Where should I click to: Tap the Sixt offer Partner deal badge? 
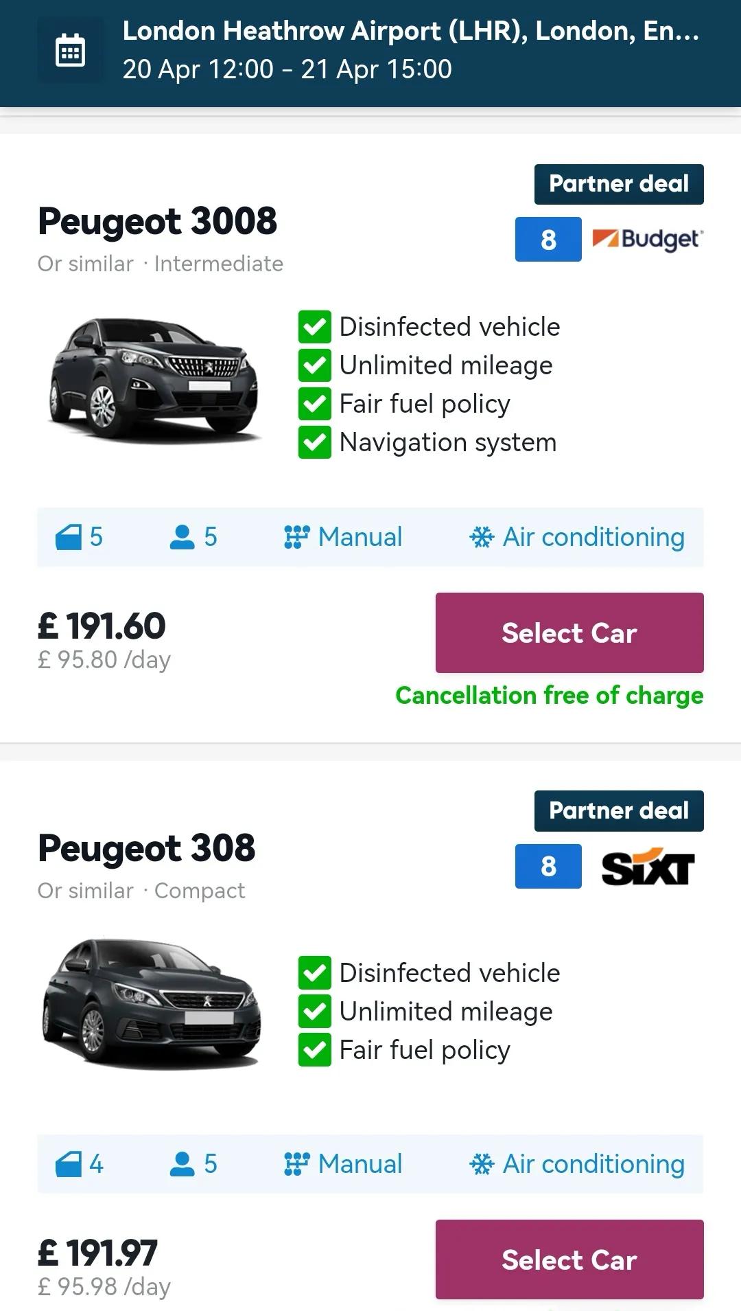tap(619, 811)
